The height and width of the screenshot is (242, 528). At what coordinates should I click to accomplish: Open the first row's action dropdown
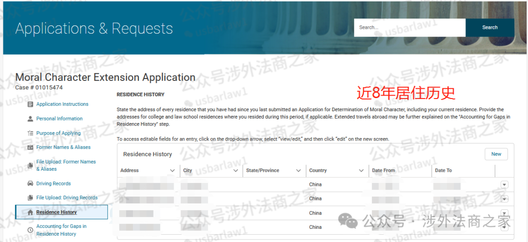[x=504, y=185]
